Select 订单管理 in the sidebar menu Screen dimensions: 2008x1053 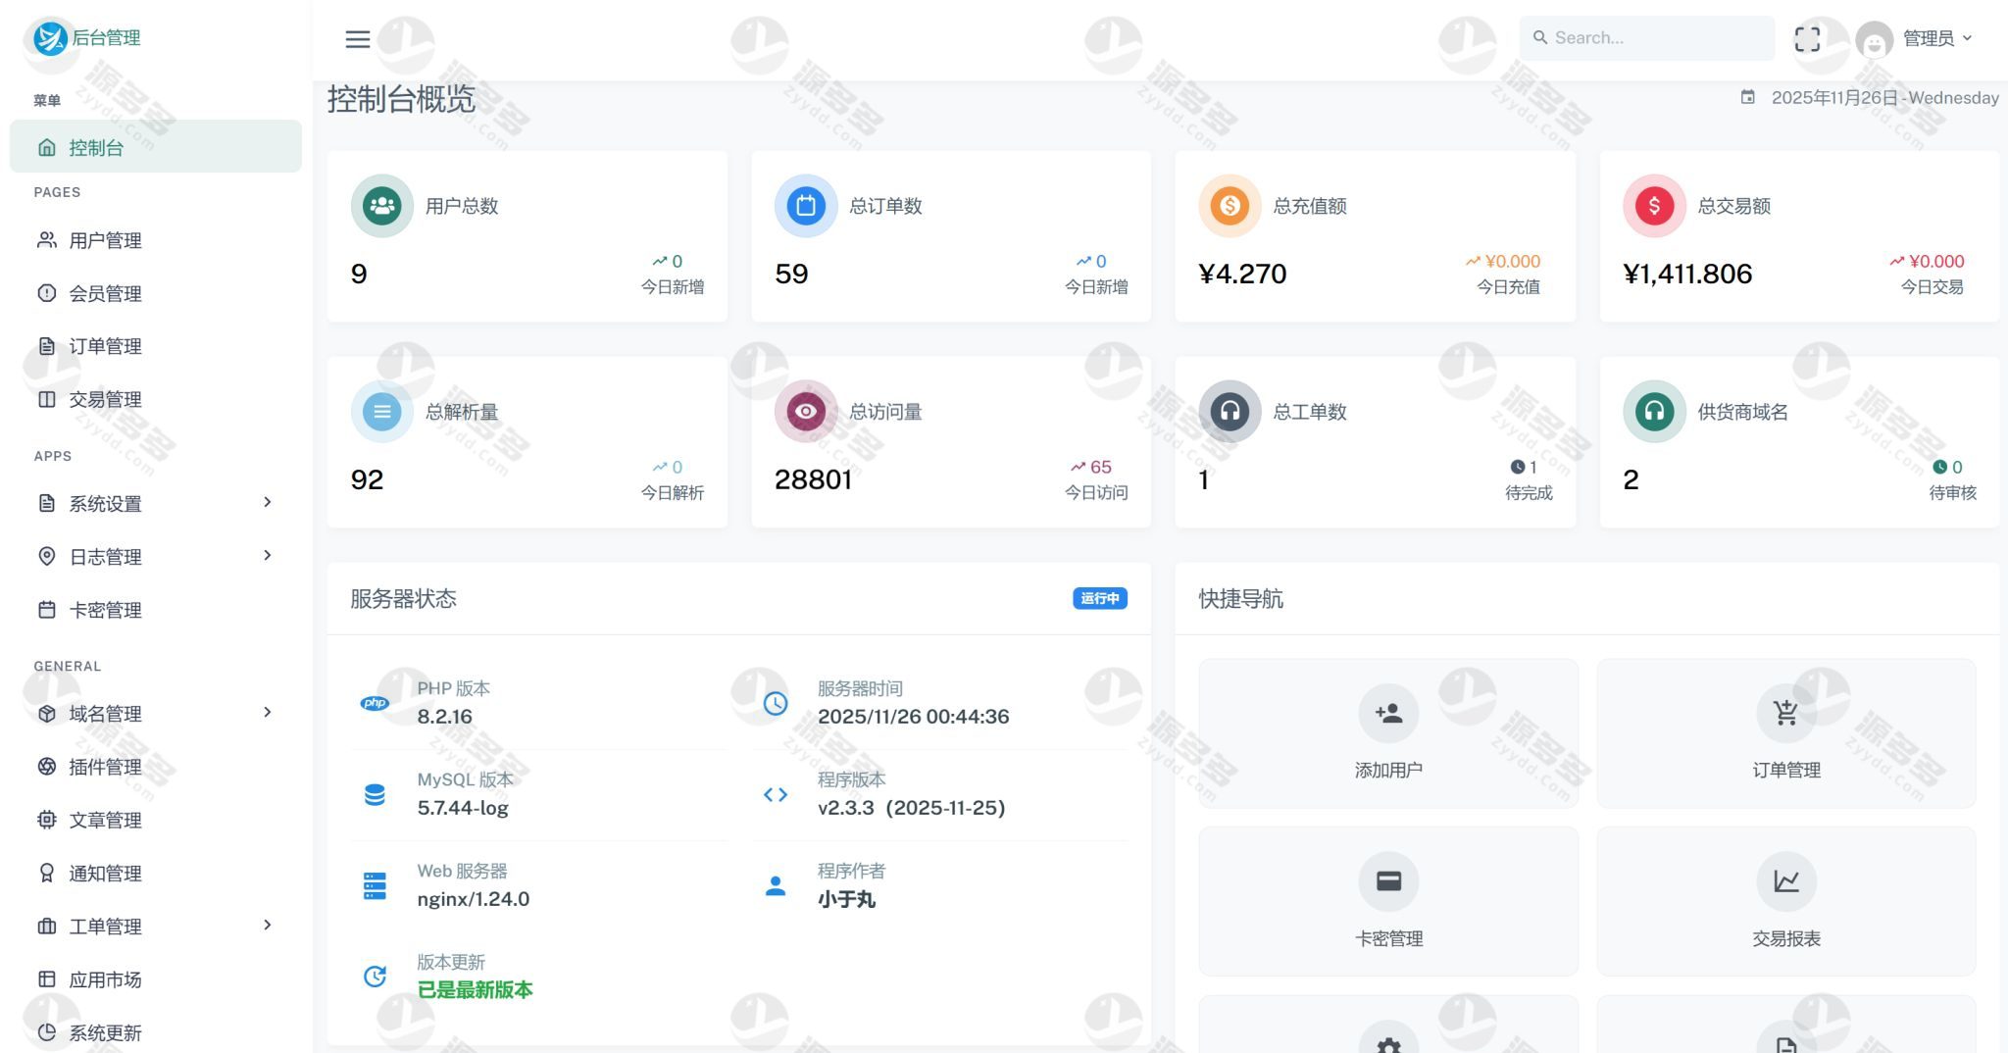[105, 346]
